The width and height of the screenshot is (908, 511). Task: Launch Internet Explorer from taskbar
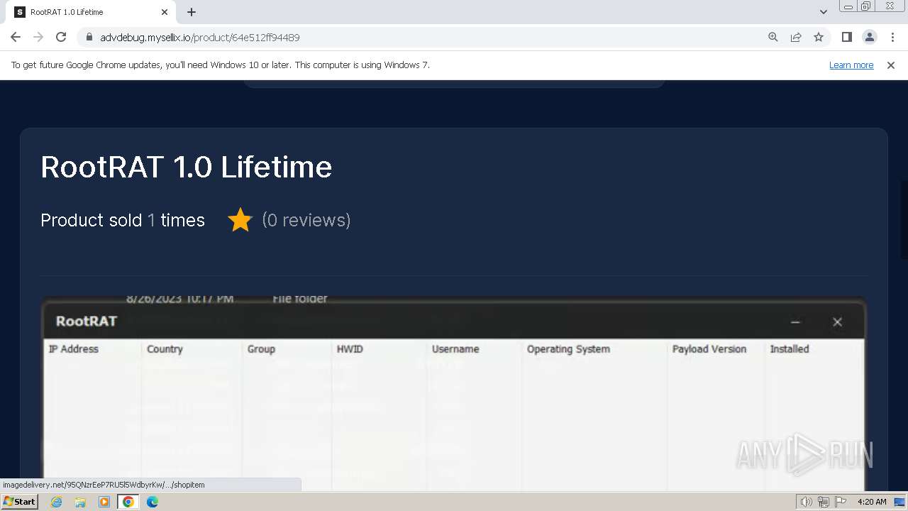57,502
